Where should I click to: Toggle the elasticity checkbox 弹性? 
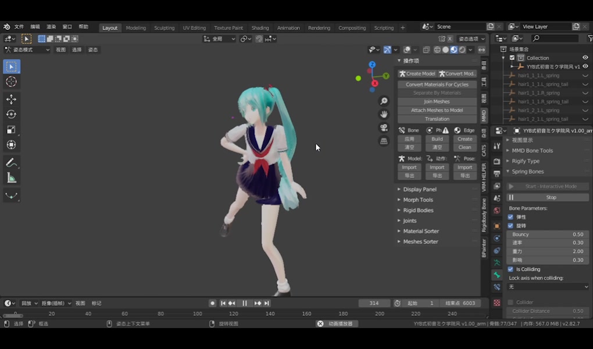(x=510, y=218)
